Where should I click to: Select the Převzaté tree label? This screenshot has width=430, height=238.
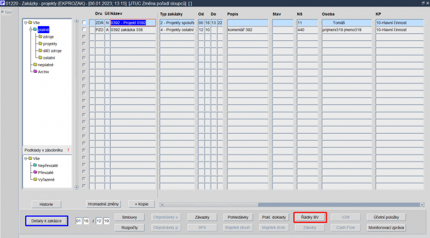(x=46, y=173)
